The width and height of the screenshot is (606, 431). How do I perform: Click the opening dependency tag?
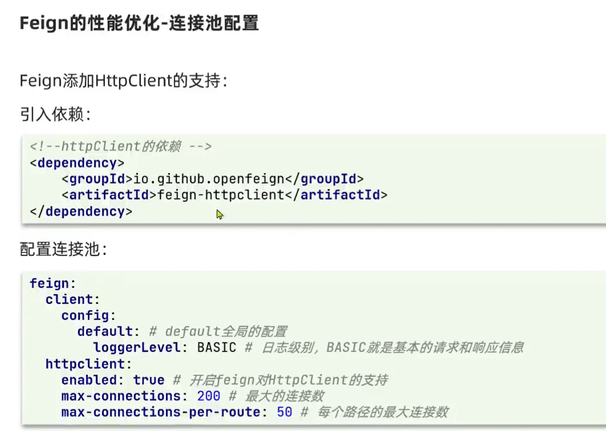point(77,163)
